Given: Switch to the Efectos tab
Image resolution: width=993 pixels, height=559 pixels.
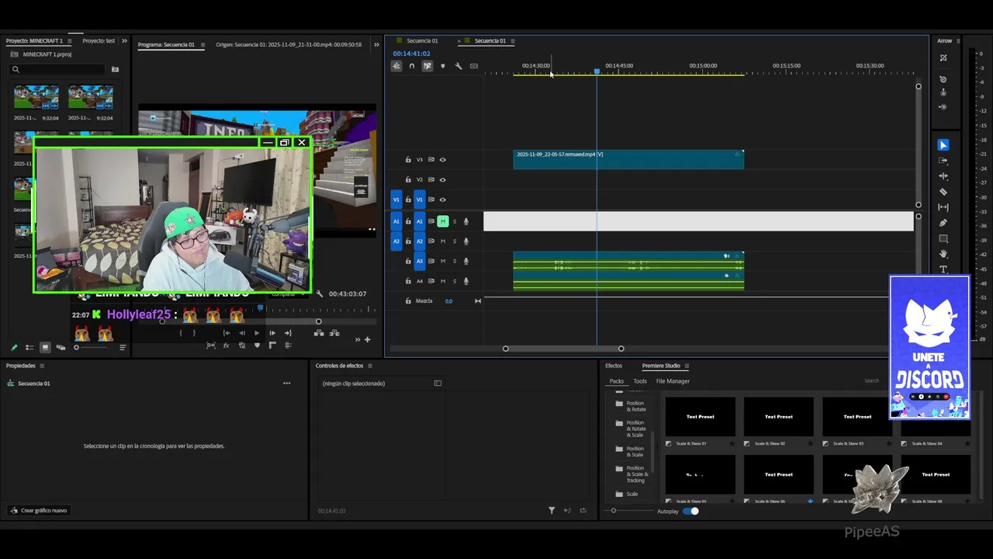Looking at the screenshot, I should 614,366.
